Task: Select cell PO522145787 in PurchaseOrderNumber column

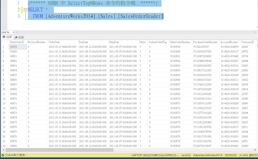Action: click(206, 47)
